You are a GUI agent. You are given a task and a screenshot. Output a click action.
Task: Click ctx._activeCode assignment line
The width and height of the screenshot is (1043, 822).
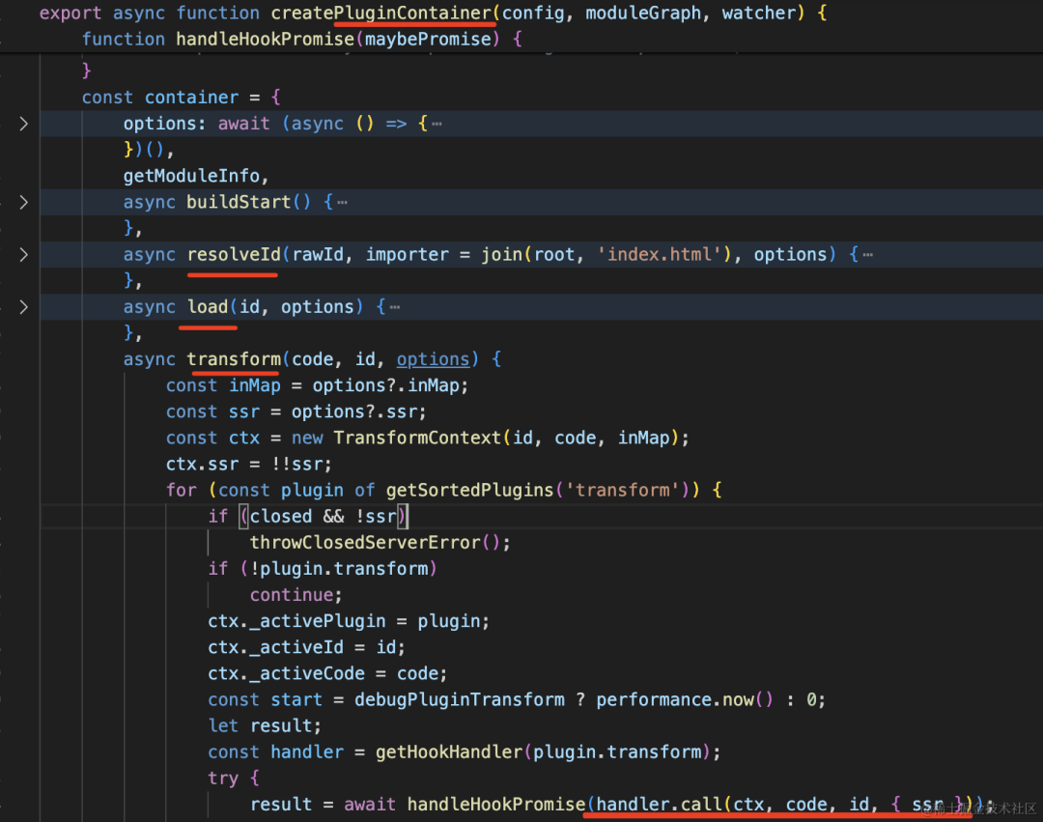coord(327,673)
